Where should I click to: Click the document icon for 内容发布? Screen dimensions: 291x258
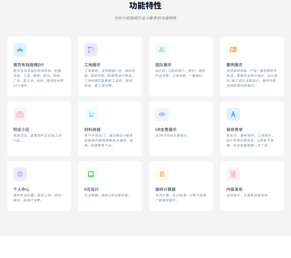233,174
